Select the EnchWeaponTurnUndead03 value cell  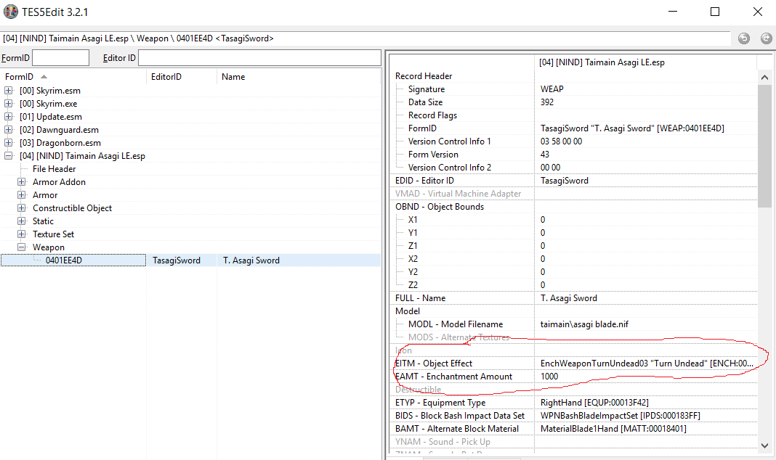point(646,364)
